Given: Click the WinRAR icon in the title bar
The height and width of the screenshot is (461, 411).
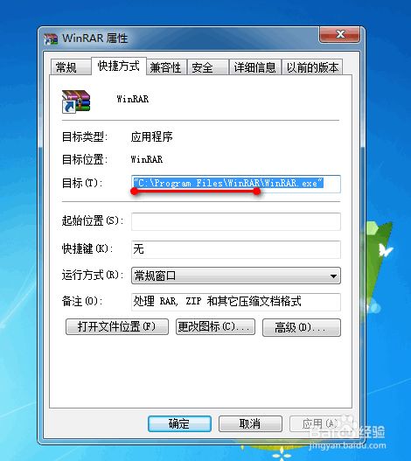Looking at the screenshot, I should [x=51, y=39].
